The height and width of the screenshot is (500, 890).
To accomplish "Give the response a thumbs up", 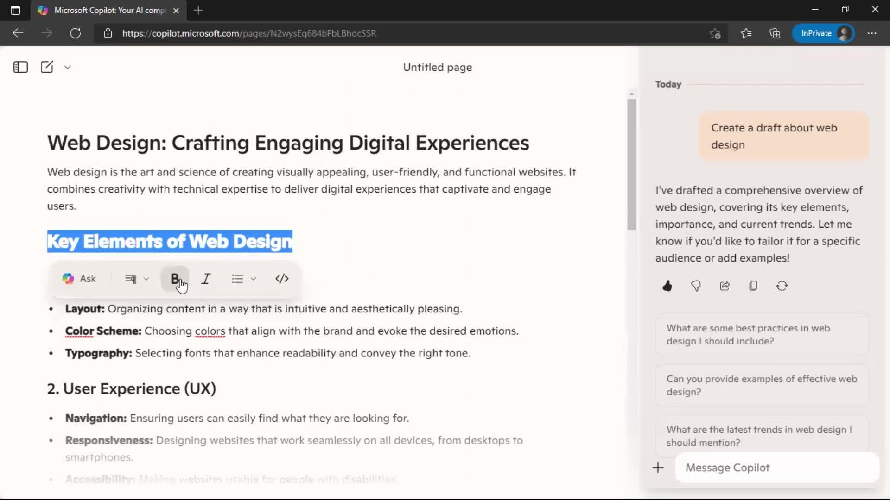I will click(x=667, y=286).
